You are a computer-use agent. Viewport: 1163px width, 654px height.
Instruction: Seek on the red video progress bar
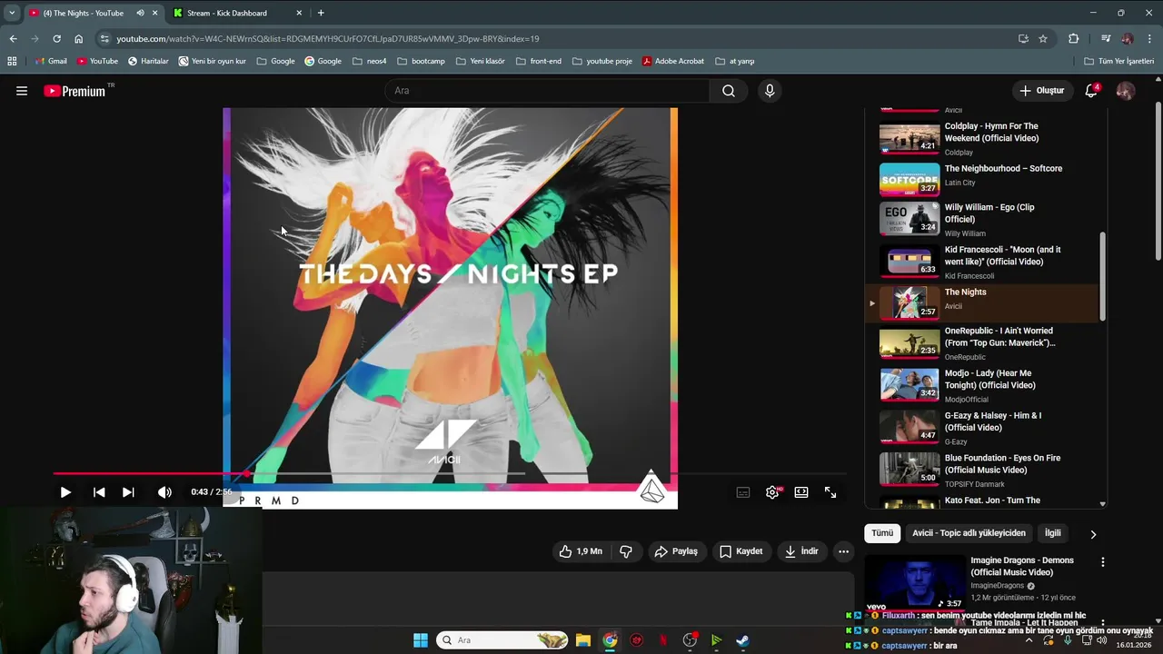tap(450, 473)
